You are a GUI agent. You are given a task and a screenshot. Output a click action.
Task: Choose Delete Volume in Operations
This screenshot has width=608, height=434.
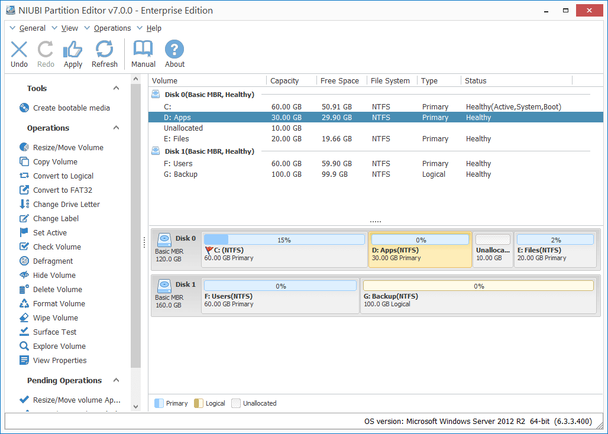click(x=57, y=290)
